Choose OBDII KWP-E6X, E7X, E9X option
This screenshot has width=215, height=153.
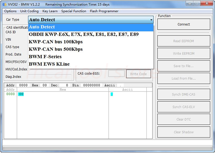(91, 35)
